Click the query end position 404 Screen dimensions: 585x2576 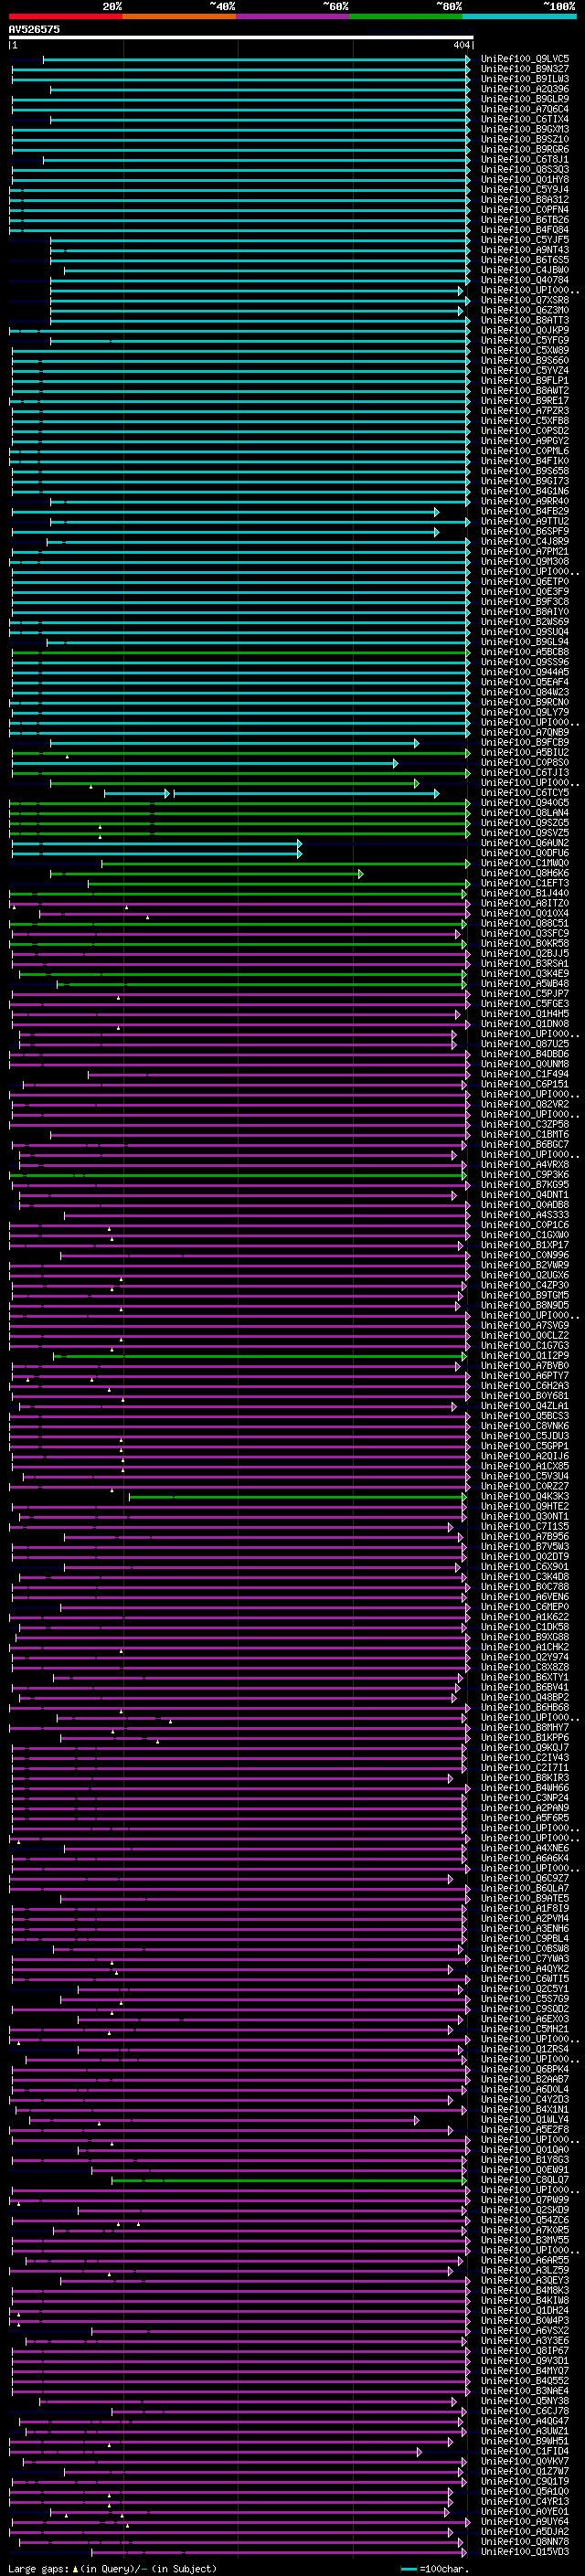pos(462,45)
